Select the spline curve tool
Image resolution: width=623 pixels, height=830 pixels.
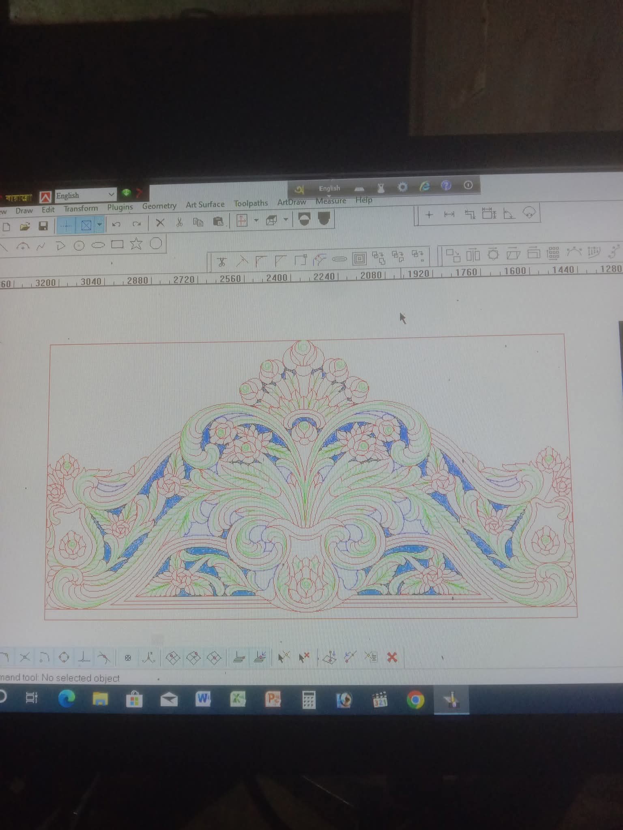[41, 246]
